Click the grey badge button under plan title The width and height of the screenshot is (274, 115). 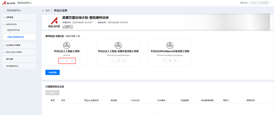(x=67, y=27)
